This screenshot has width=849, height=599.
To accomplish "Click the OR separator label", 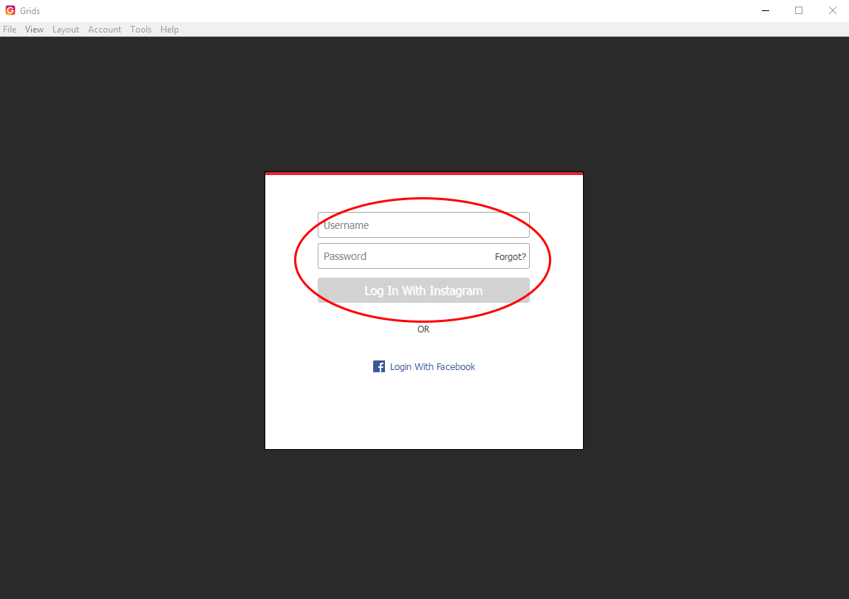I will (x=423, y=329).
